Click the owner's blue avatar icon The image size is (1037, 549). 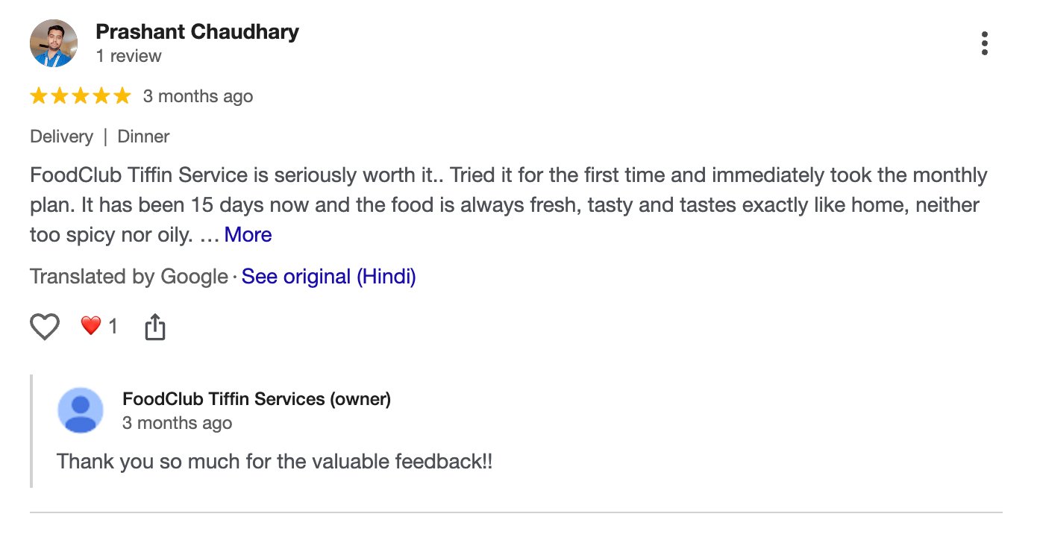tap(81, 410)
